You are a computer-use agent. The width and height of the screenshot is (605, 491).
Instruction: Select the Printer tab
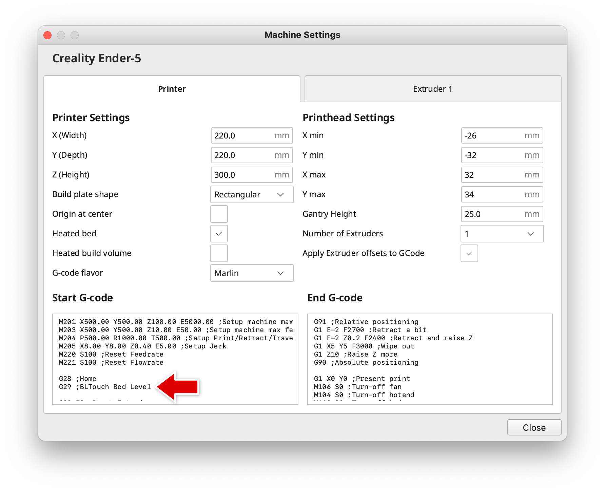pos(172,89)
